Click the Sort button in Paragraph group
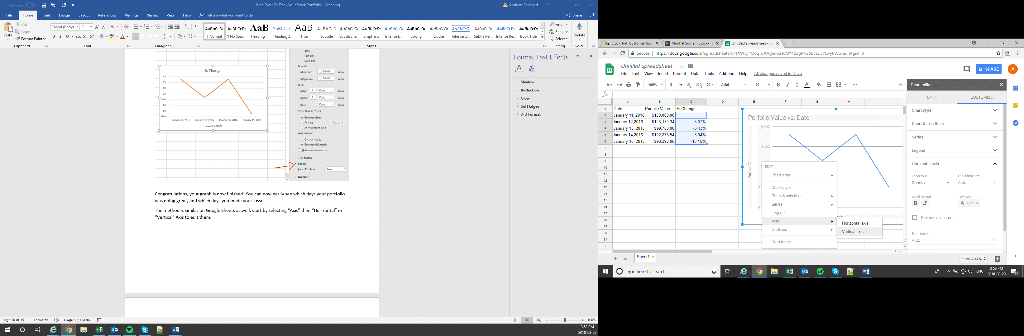Screen dimensions: 1024x336 click(x=186, y=27)
